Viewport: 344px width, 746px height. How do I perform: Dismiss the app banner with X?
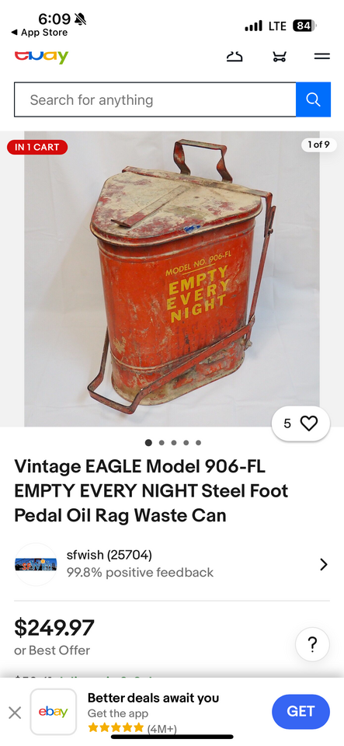(x=15, y=713)
